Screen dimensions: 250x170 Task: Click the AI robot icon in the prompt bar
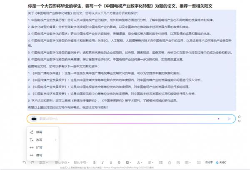click(34, 119)
